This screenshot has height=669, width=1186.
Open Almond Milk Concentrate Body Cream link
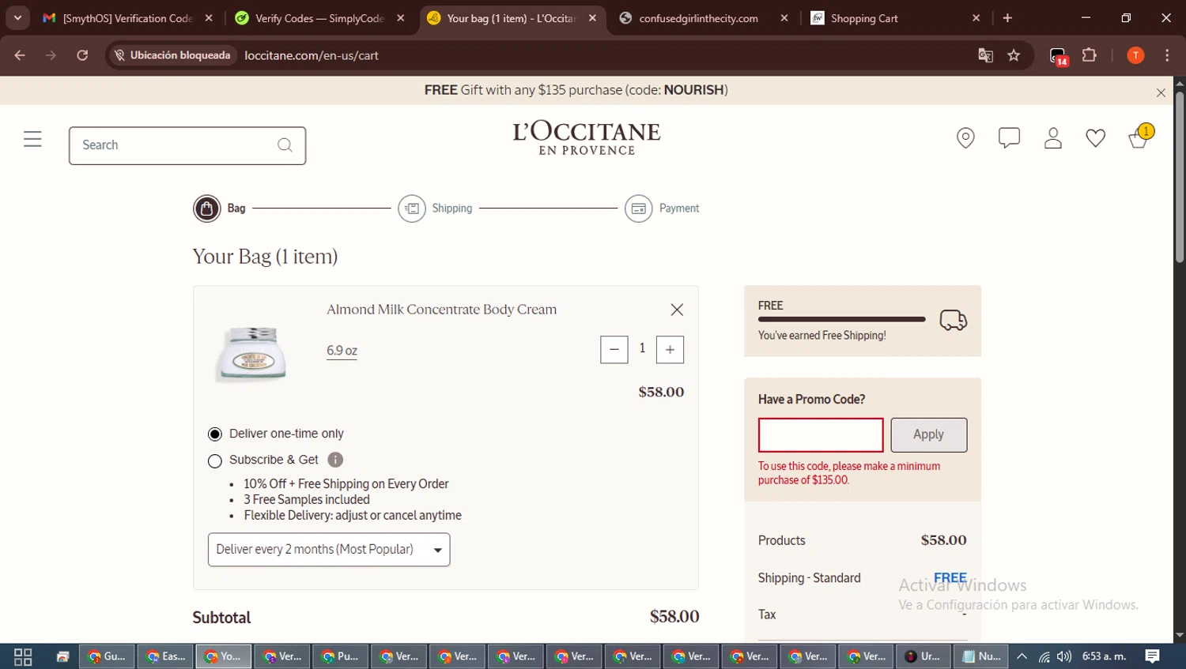coord(441,310)
